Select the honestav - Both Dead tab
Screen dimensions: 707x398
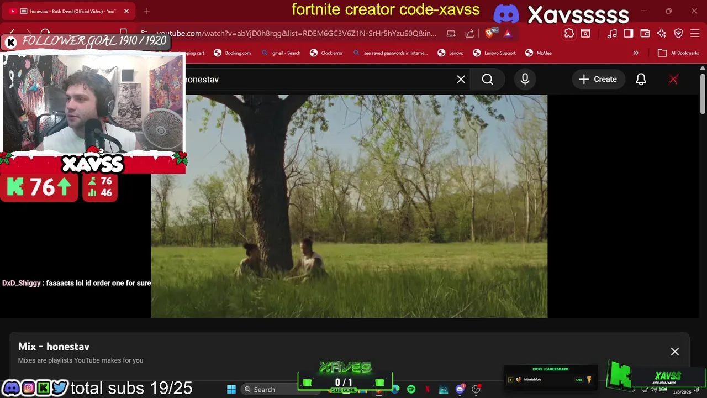[69, 11]
